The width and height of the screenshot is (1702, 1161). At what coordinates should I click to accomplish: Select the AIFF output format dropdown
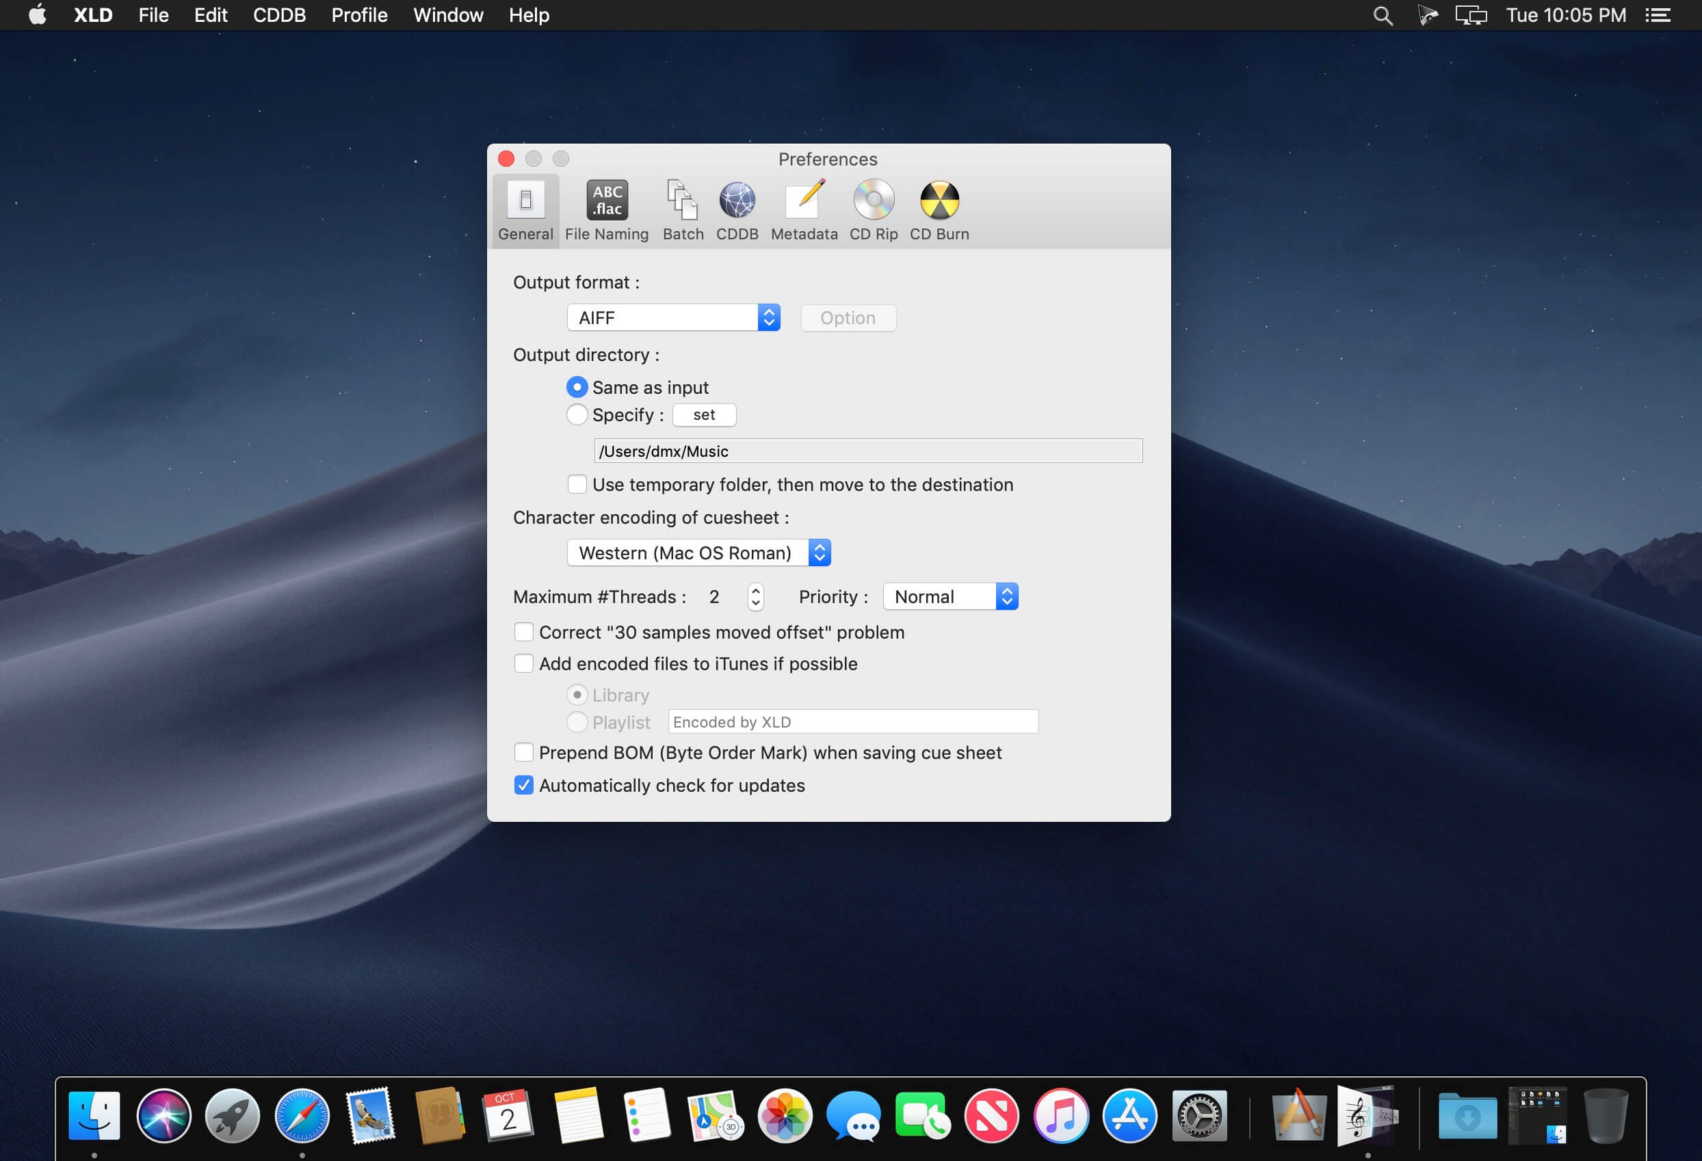(672, 317)
